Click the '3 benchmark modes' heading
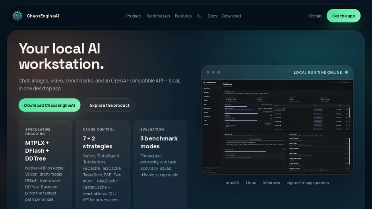The height and width of the screenshot is (209, 372). coord(159,142)
